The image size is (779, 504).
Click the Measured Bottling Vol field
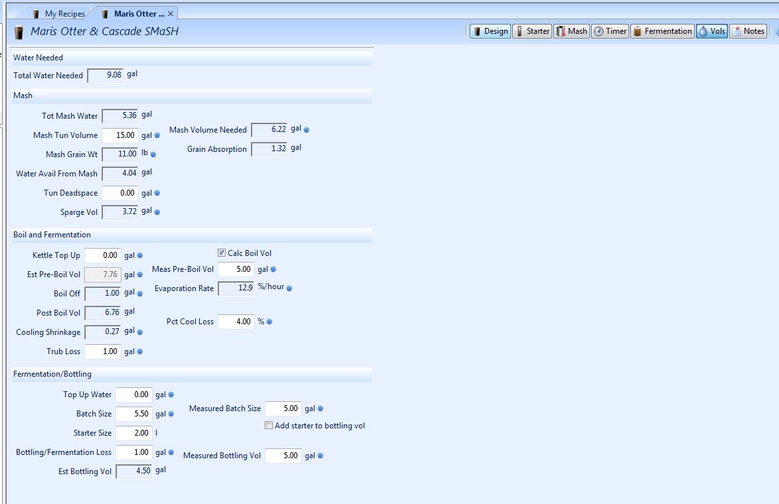click(x=283, y=456)
